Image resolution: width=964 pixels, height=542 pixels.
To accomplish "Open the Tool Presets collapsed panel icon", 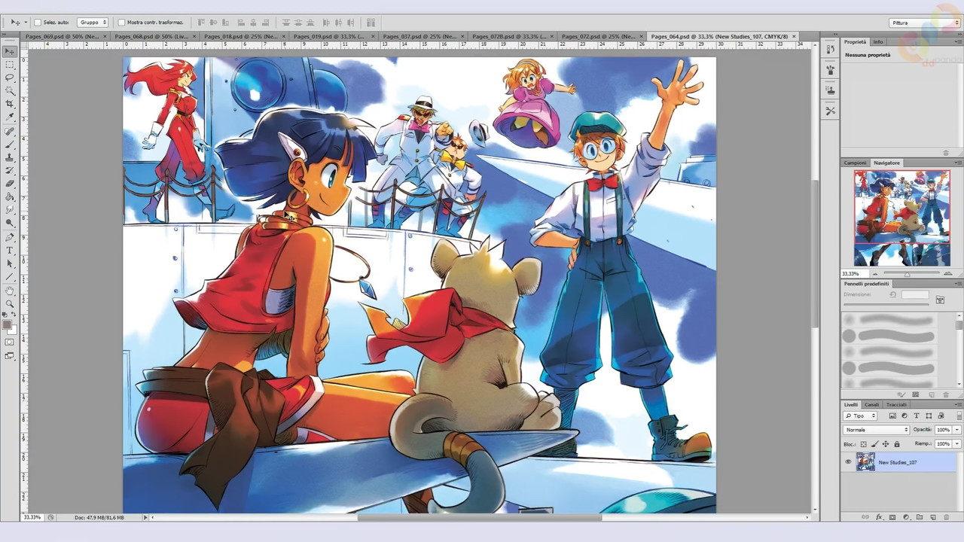I will pyautogui.click(x=830, y=111).
